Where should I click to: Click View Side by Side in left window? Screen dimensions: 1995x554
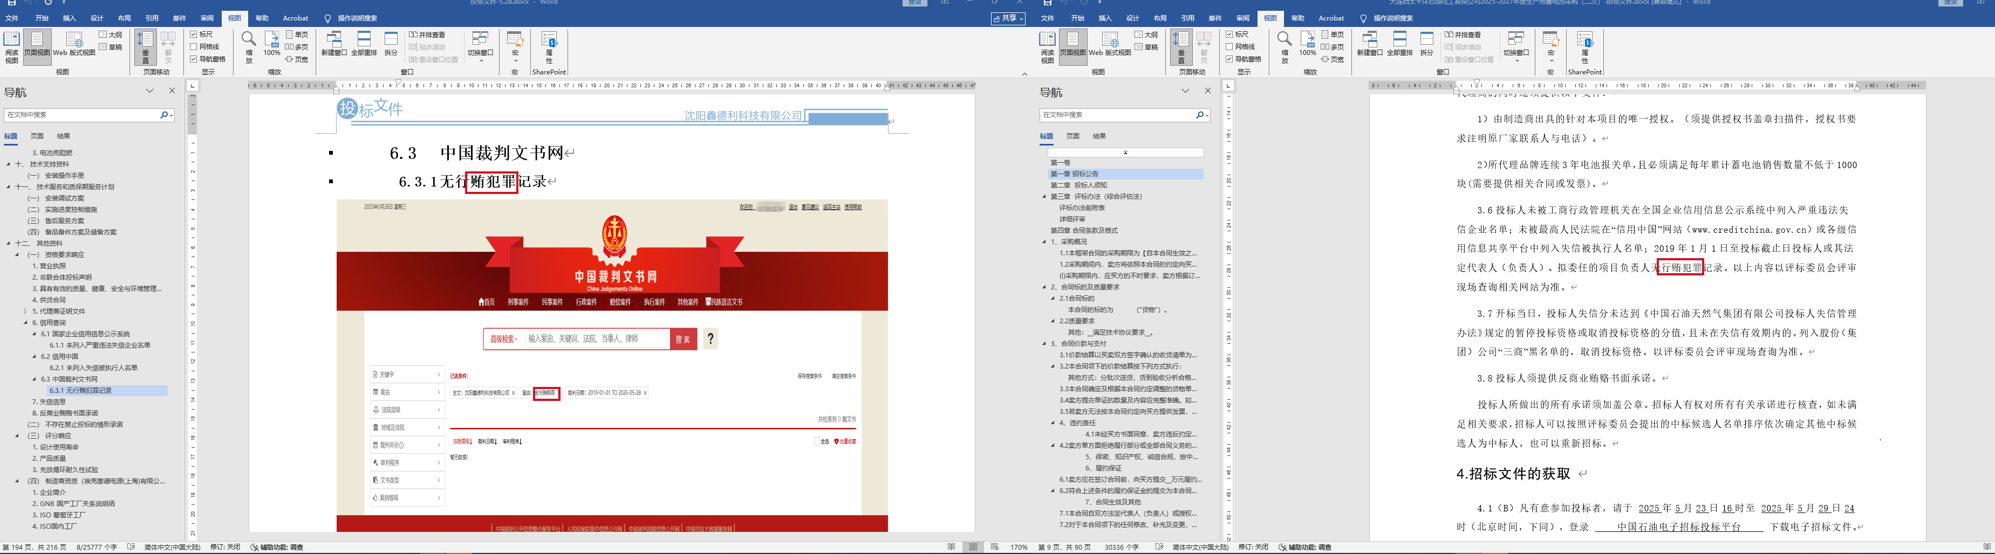click(x=427, y=35)
